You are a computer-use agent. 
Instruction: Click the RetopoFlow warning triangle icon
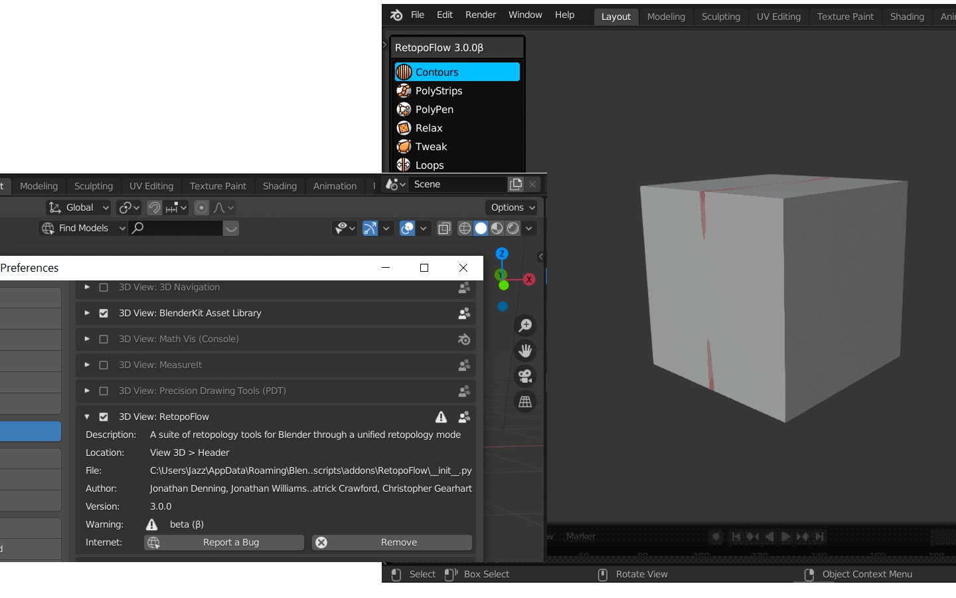coord(441,417)
